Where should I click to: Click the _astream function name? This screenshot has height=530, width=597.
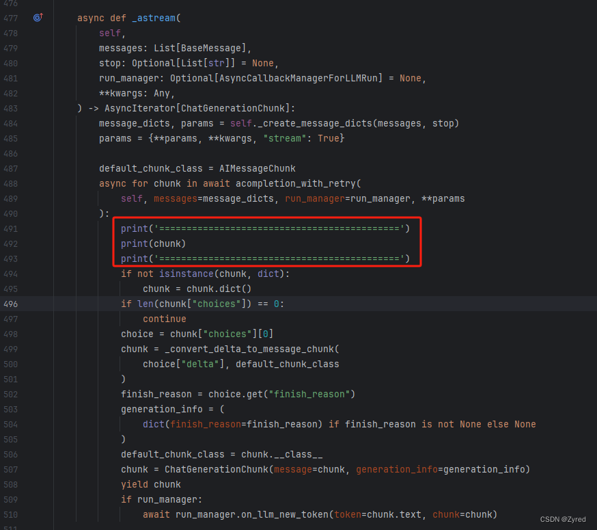click(154, 18)
